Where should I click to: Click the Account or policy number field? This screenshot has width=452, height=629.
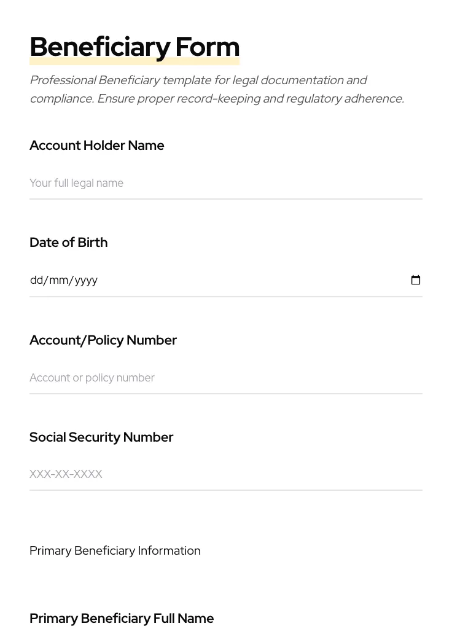(x=184, y=378)
